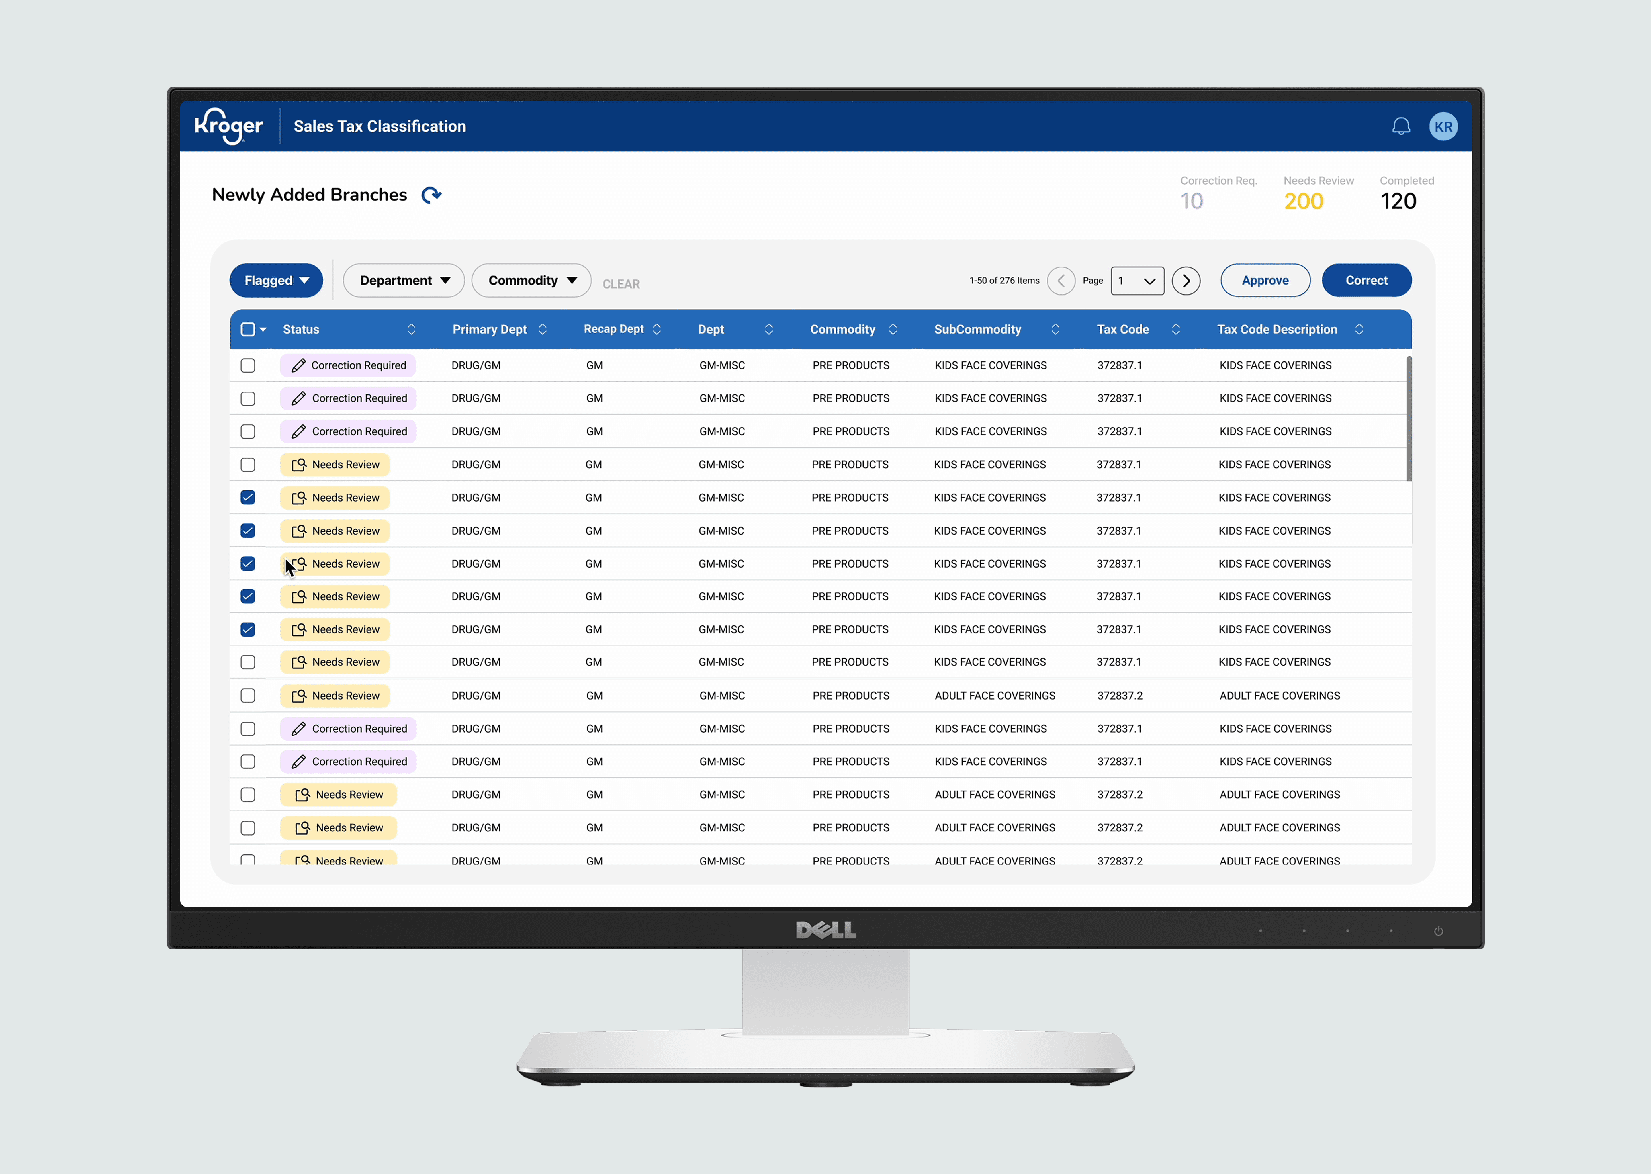Click the Sales Tax Classification title
This screenshot has width=1651, height=1174.
380,126
